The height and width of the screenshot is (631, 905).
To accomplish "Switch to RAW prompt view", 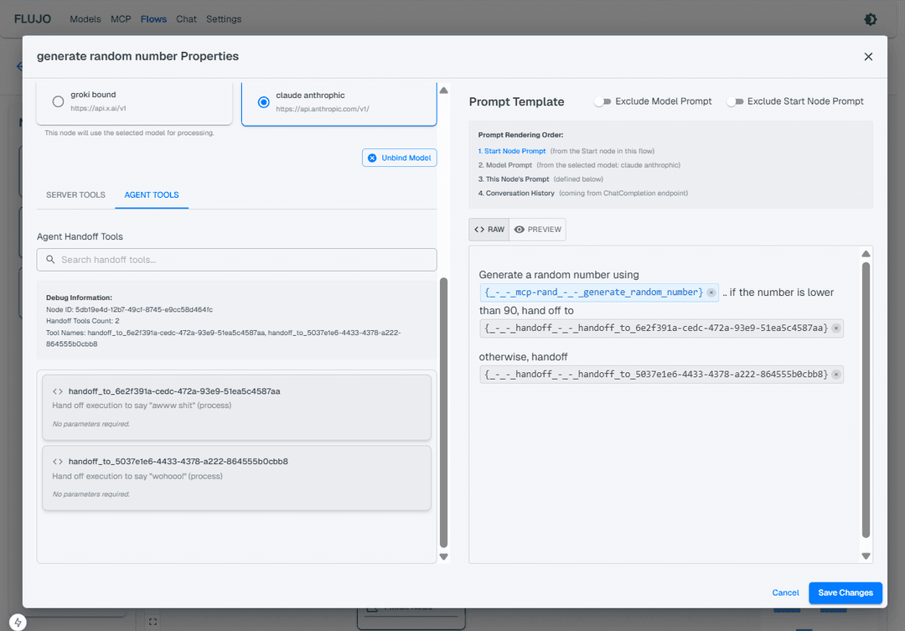I will [489, 230].
